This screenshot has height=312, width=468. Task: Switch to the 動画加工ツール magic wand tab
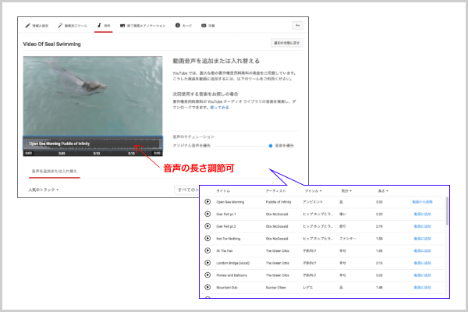click(73, 26)
